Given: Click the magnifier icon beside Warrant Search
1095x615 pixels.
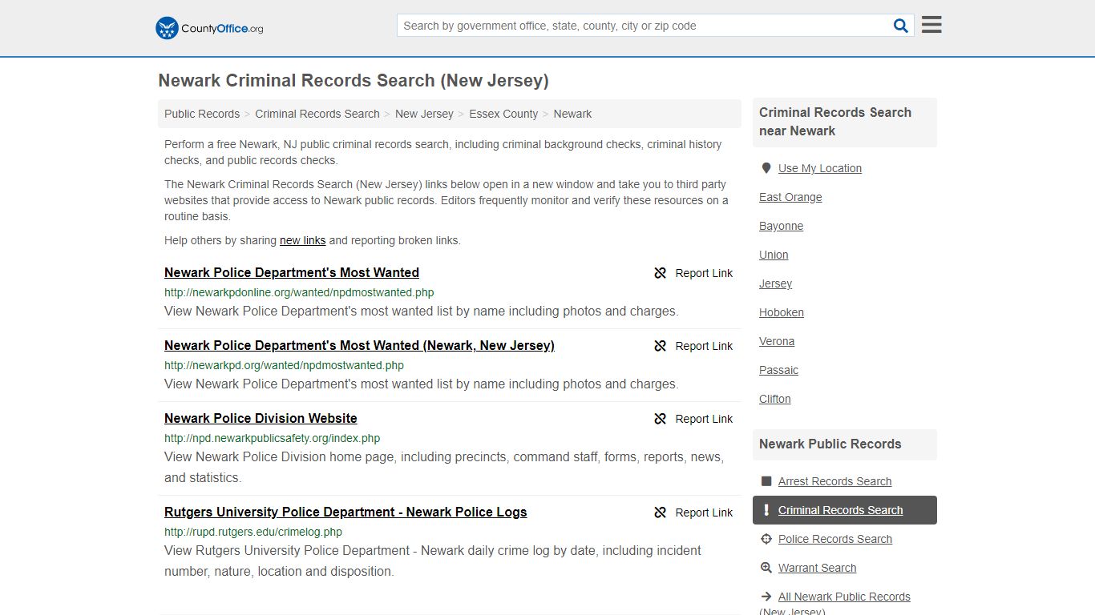Looking at the screenshot, I should coord(766,568).
